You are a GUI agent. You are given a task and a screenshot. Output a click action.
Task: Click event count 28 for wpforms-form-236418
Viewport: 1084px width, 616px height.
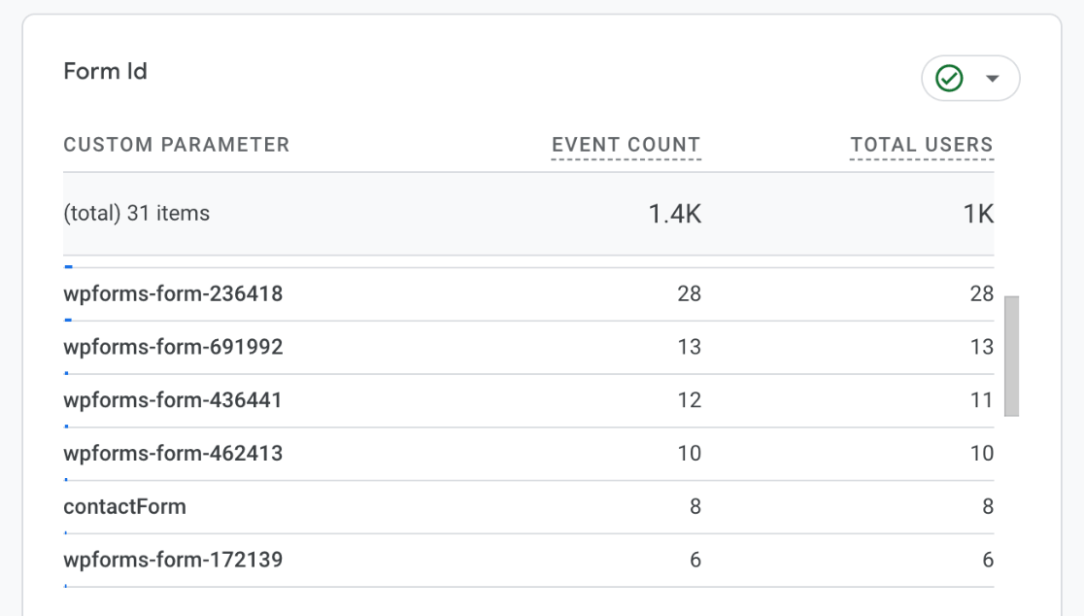tap(689, 293)
